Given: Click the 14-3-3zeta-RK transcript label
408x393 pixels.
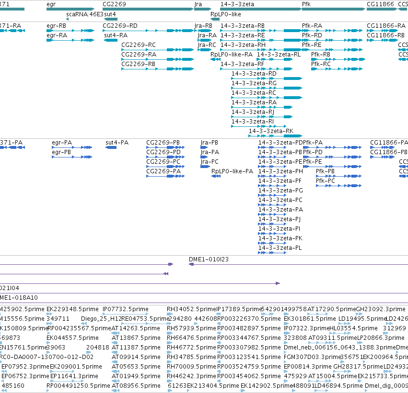Looking at the screenshot, I should [271, 131].
